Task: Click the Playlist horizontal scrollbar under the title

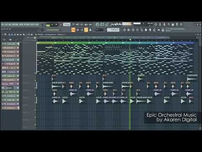Action: tap(104, 38)
